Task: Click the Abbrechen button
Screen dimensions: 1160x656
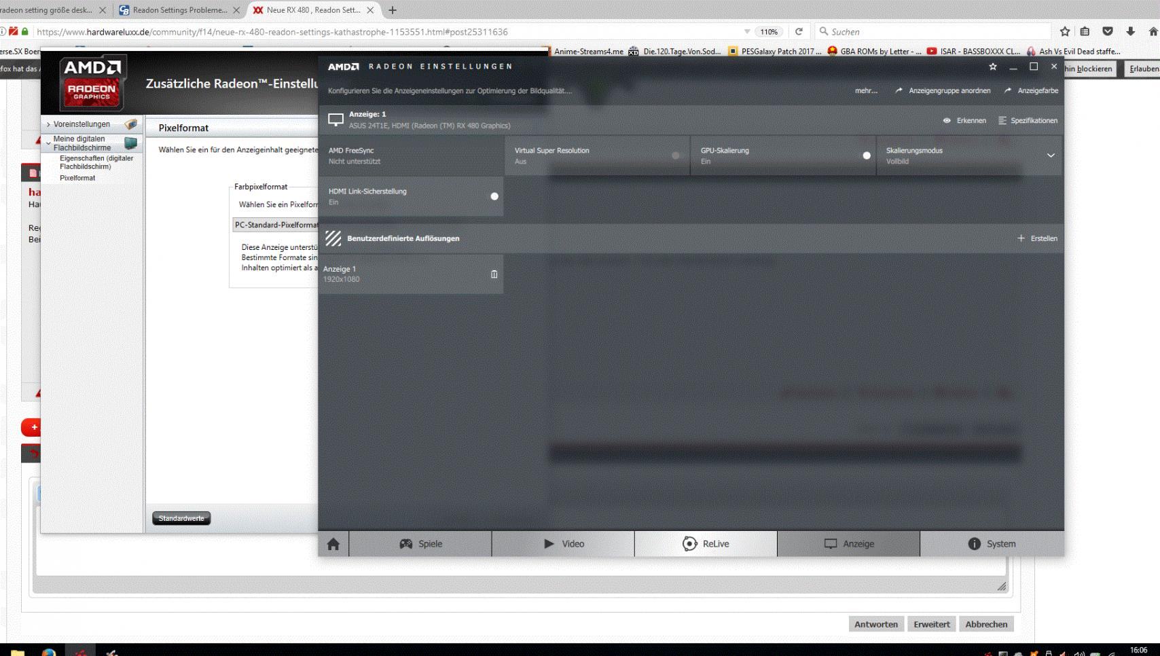Action: coord(987,624)
